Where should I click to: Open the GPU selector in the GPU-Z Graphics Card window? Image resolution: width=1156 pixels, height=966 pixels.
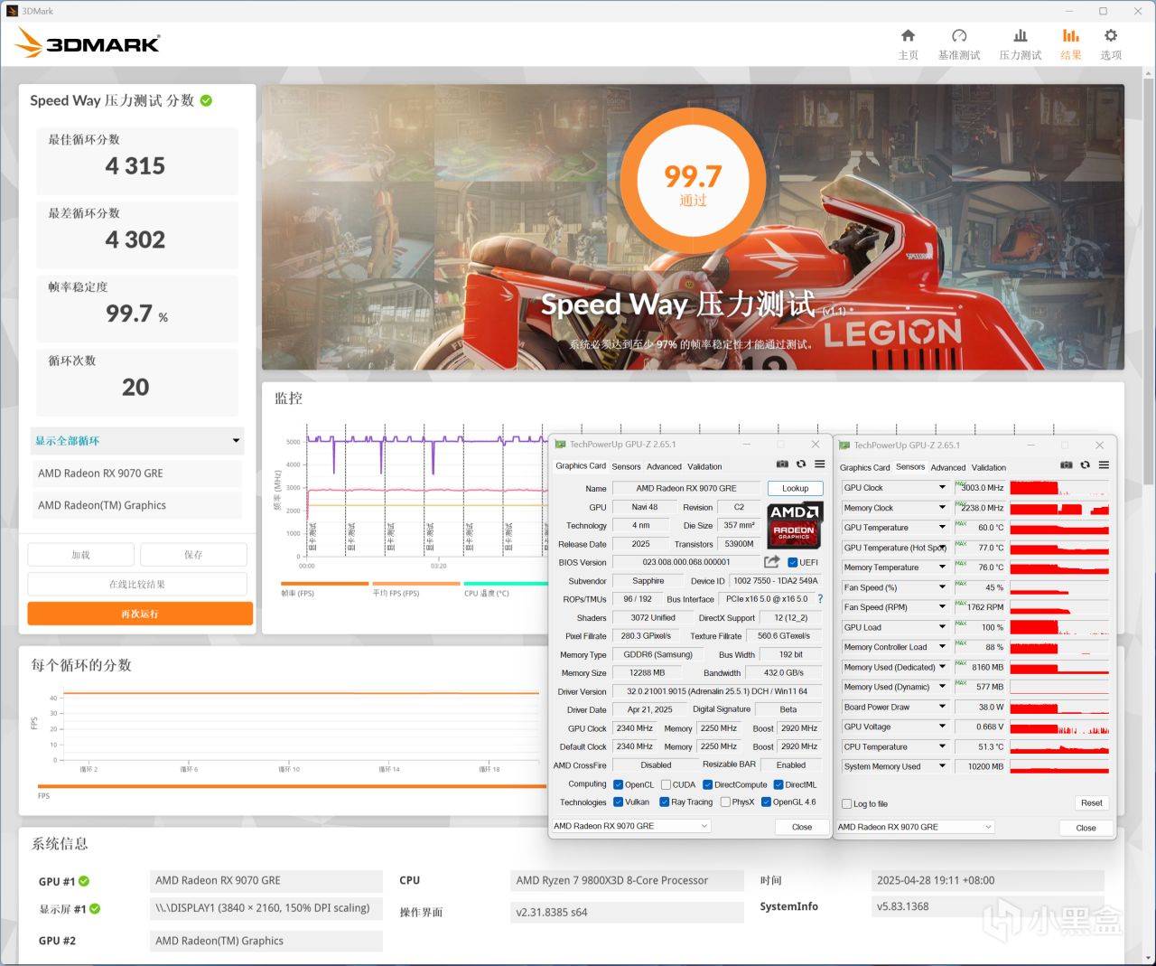click(x=631, y=826)
